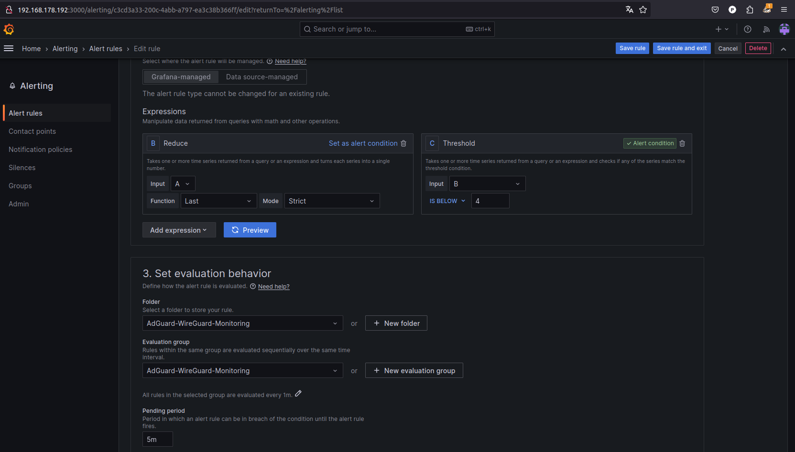795x452 pixels.
Task: Click the Pending period input field
Action: (157, 439)
